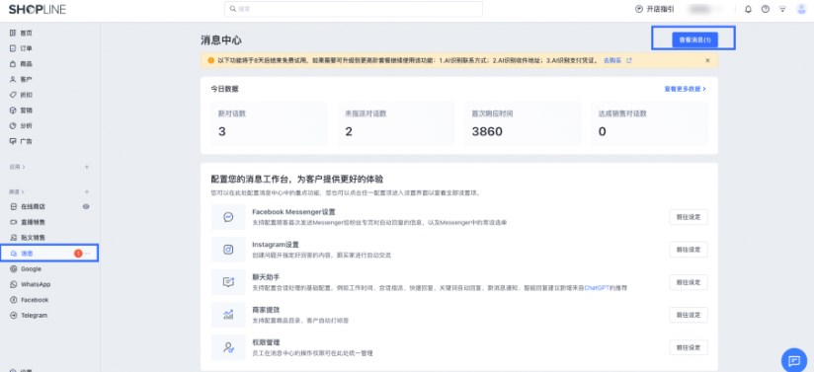Click the 去购买 link in banner
Viewport: 814px width, 372px height.
click(612, 61)
